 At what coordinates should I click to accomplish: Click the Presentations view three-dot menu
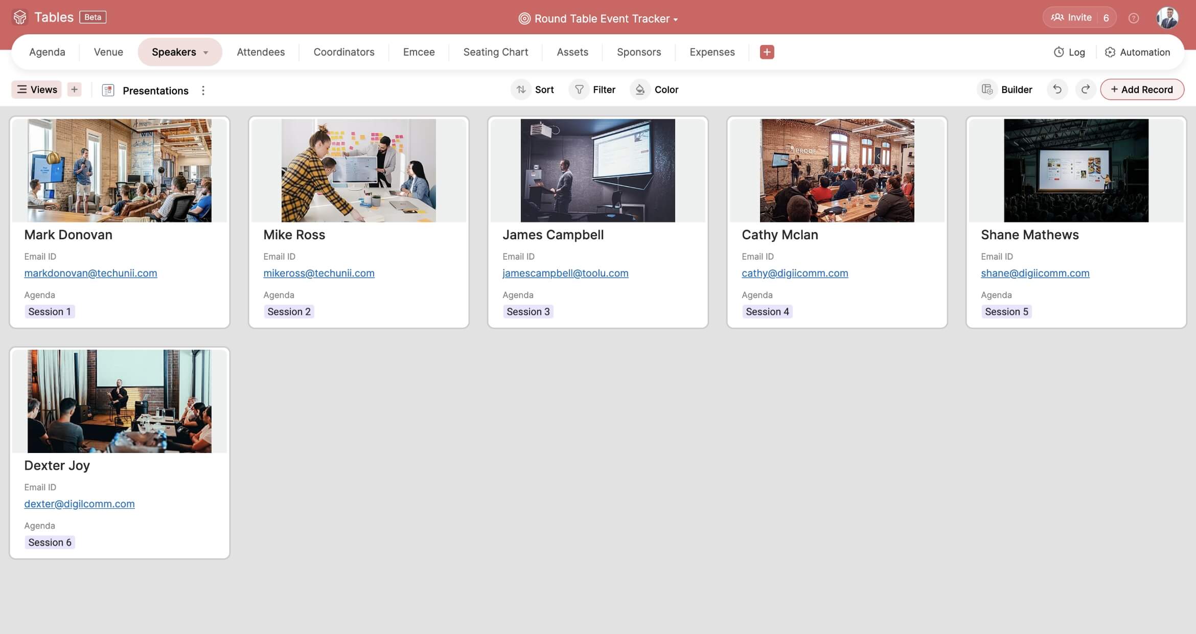[x=203, y=90]
